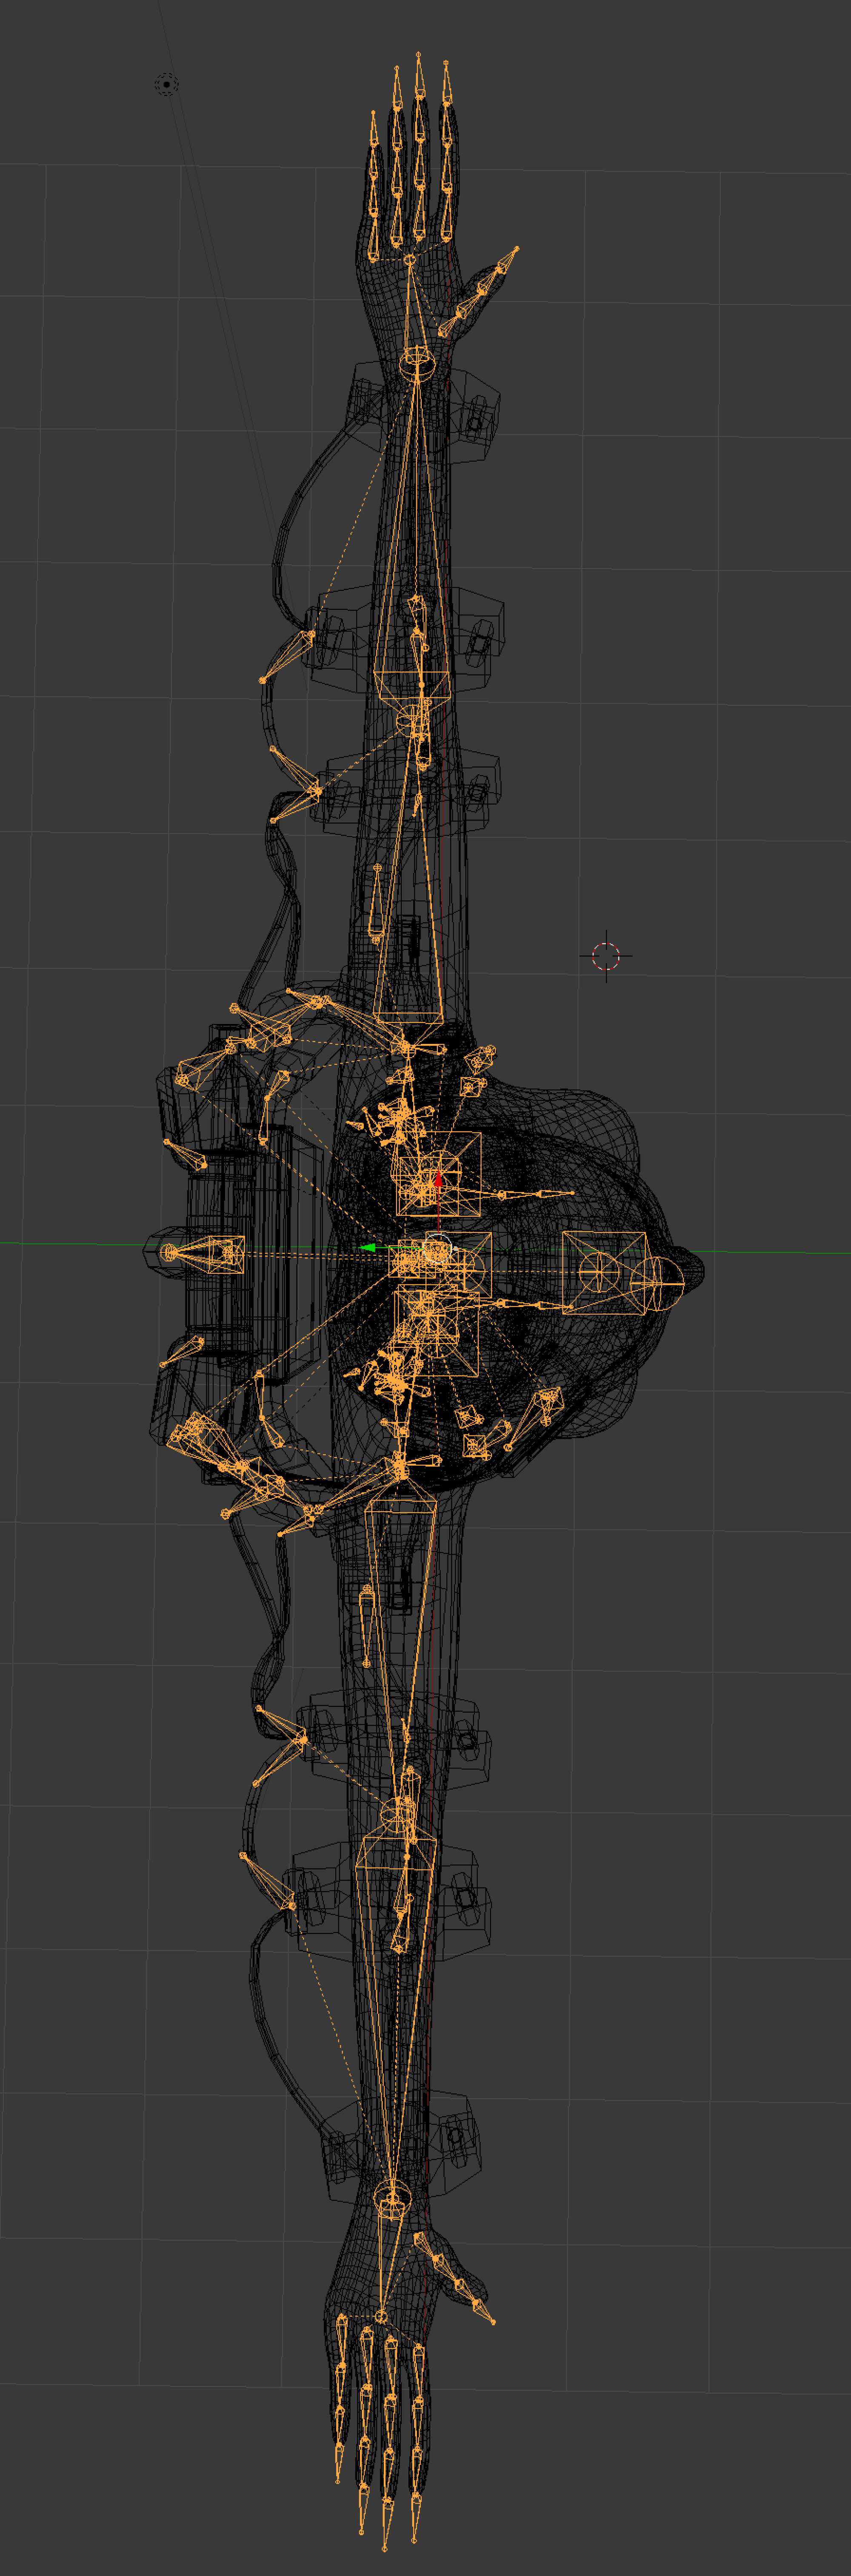
Task: Click the white circle at manipulator center
Action: point(438,1248)
